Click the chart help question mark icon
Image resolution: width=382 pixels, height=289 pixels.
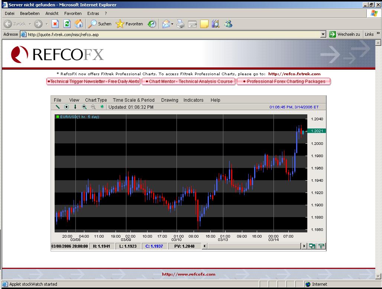tap(321, 246)
